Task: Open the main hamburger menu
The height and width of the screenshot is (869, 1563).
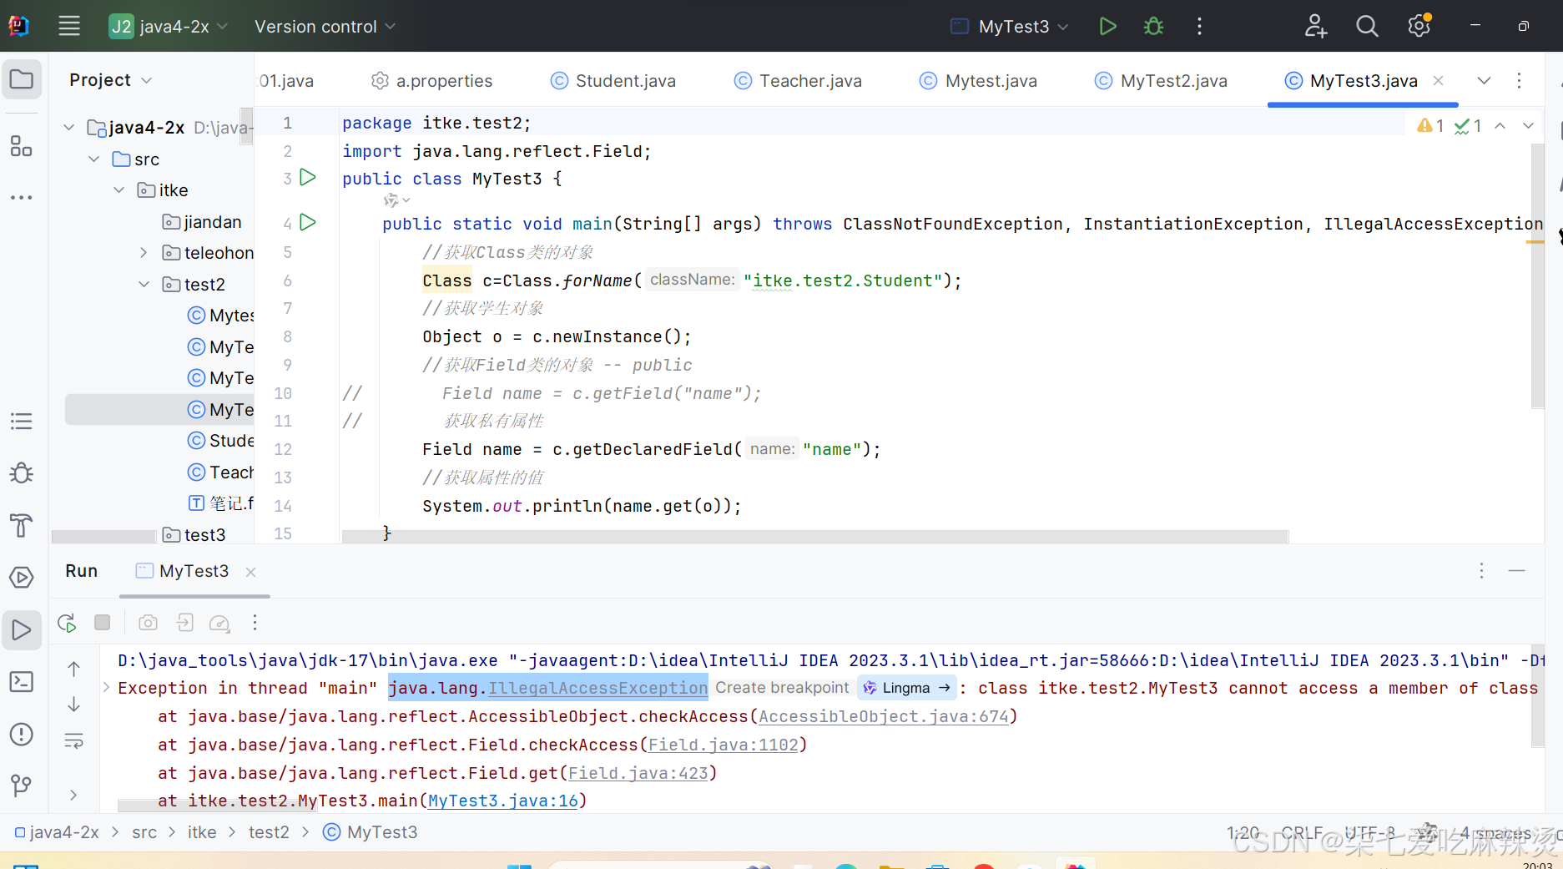Action: tap(69, 26)
